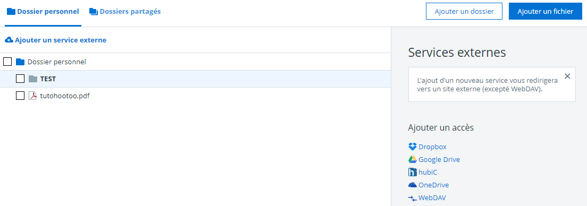The image size is (587, 206).
Task: Open the tutohootoo.pdf file name
Action: [x=65, y=96]
